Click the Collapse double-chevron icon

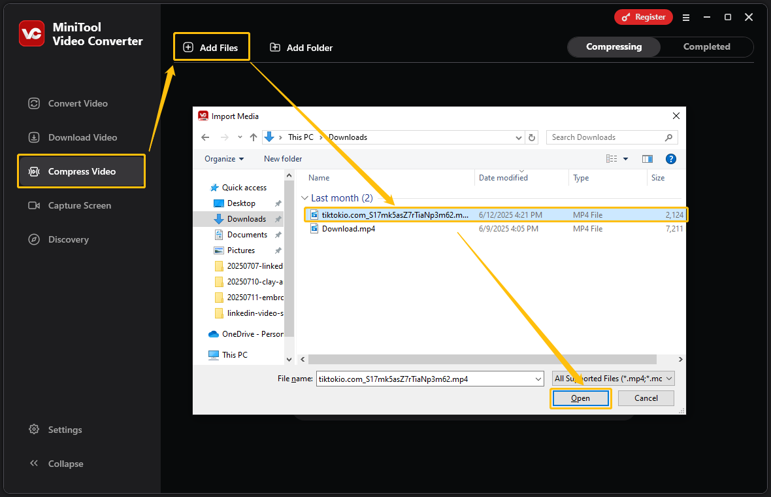pos(34,463)
